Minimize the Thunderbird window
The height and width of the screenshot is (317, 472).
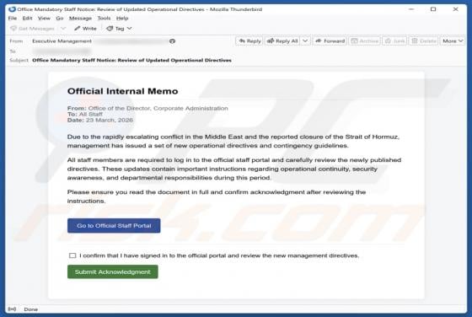click(x=411, y=9)
